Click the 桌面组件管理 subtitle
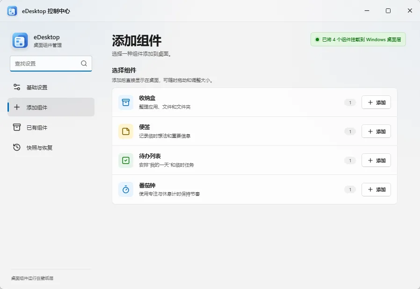Image resolution: width=420 pixels, height=289 pixels. [48, 45]
